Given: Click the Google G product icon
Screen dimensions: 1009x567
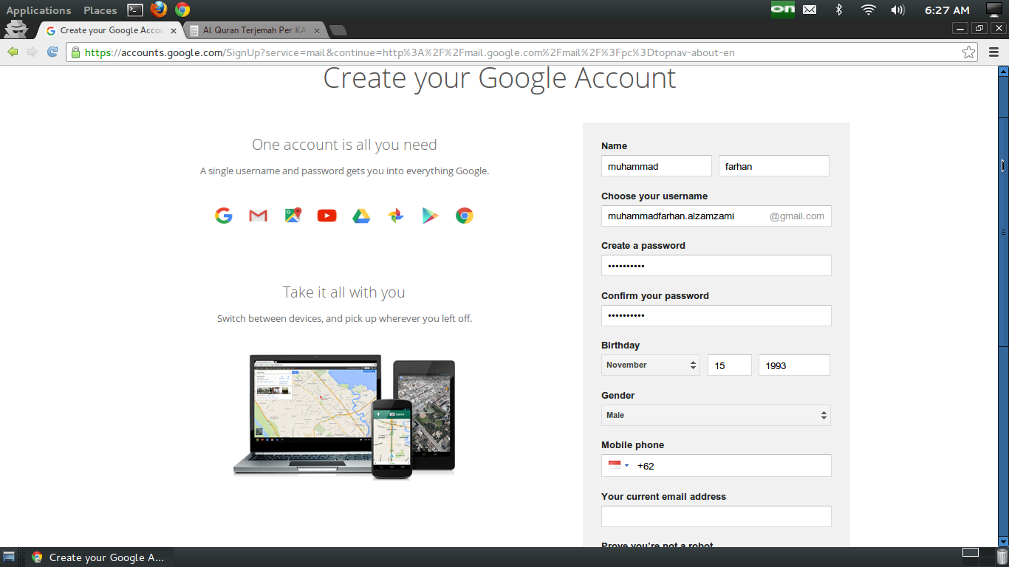Looking at the screenshot, I should 224,216.
